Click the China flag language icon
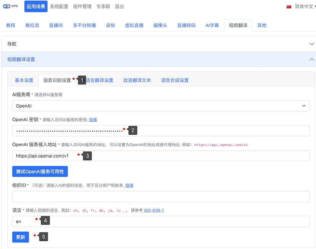 point(289,6)
